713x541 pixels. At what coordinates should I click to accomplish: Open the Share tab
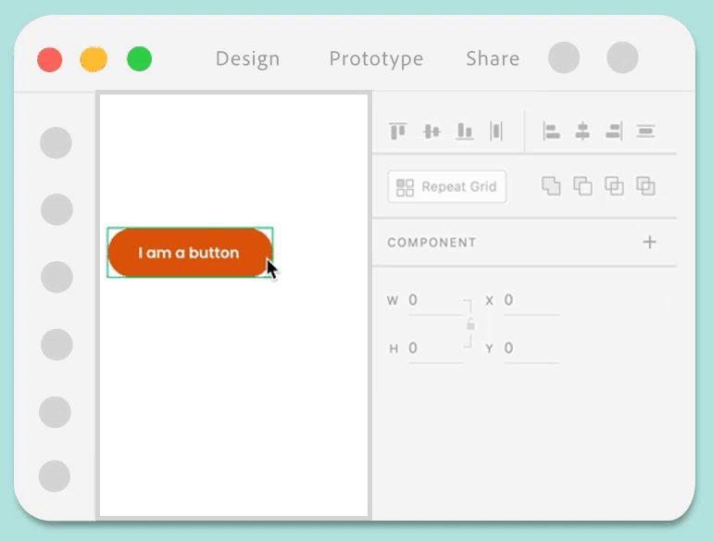pyautogui.click(x=493, y=59)
